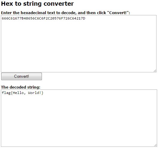Screen dimensions: 158x148
Task: Click the word "Hello" in decoded output
Action: [18, 93]
